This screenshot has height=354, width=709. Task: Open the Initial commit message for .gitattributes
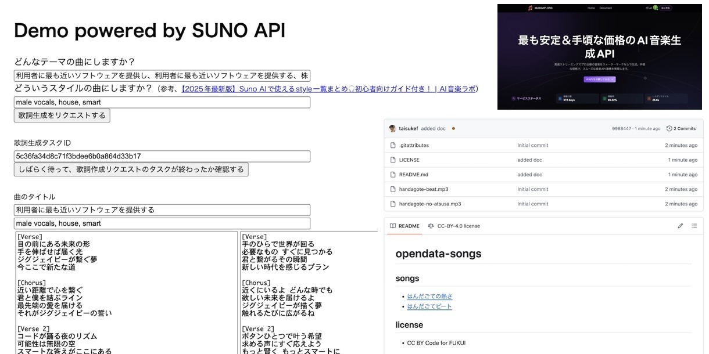pyautogui.click(x=533, y=145)
